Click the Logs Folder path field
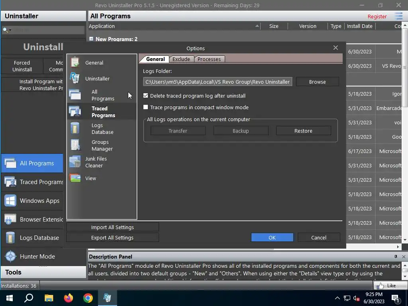 click(218, 82)
